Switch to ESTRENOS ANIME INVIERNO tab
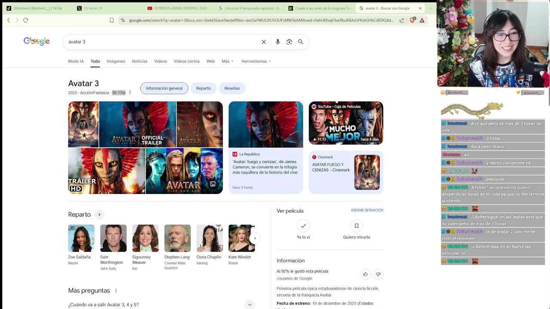The width and height of the screenshot is (550, 309). click(178, 8)
